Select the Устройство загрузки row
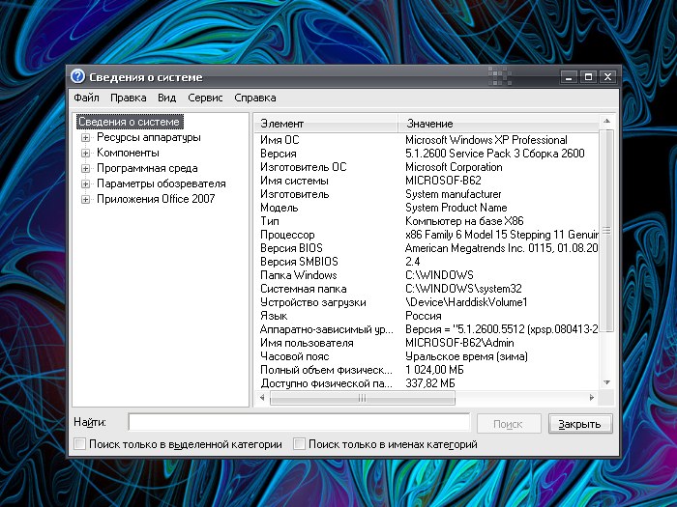The height and width of the screenshot is (507, 677). point(427,302)
